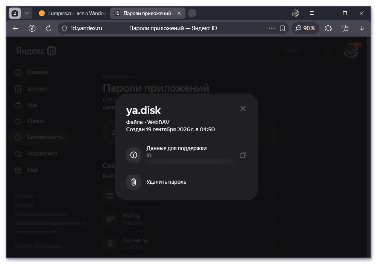
Task: Open the site protection shield info
Action: coord(64,28)
